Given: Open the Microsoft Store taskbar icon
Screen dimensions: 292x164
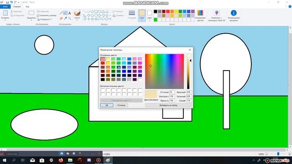Looking at the screenshot, I should click(42, 160).
